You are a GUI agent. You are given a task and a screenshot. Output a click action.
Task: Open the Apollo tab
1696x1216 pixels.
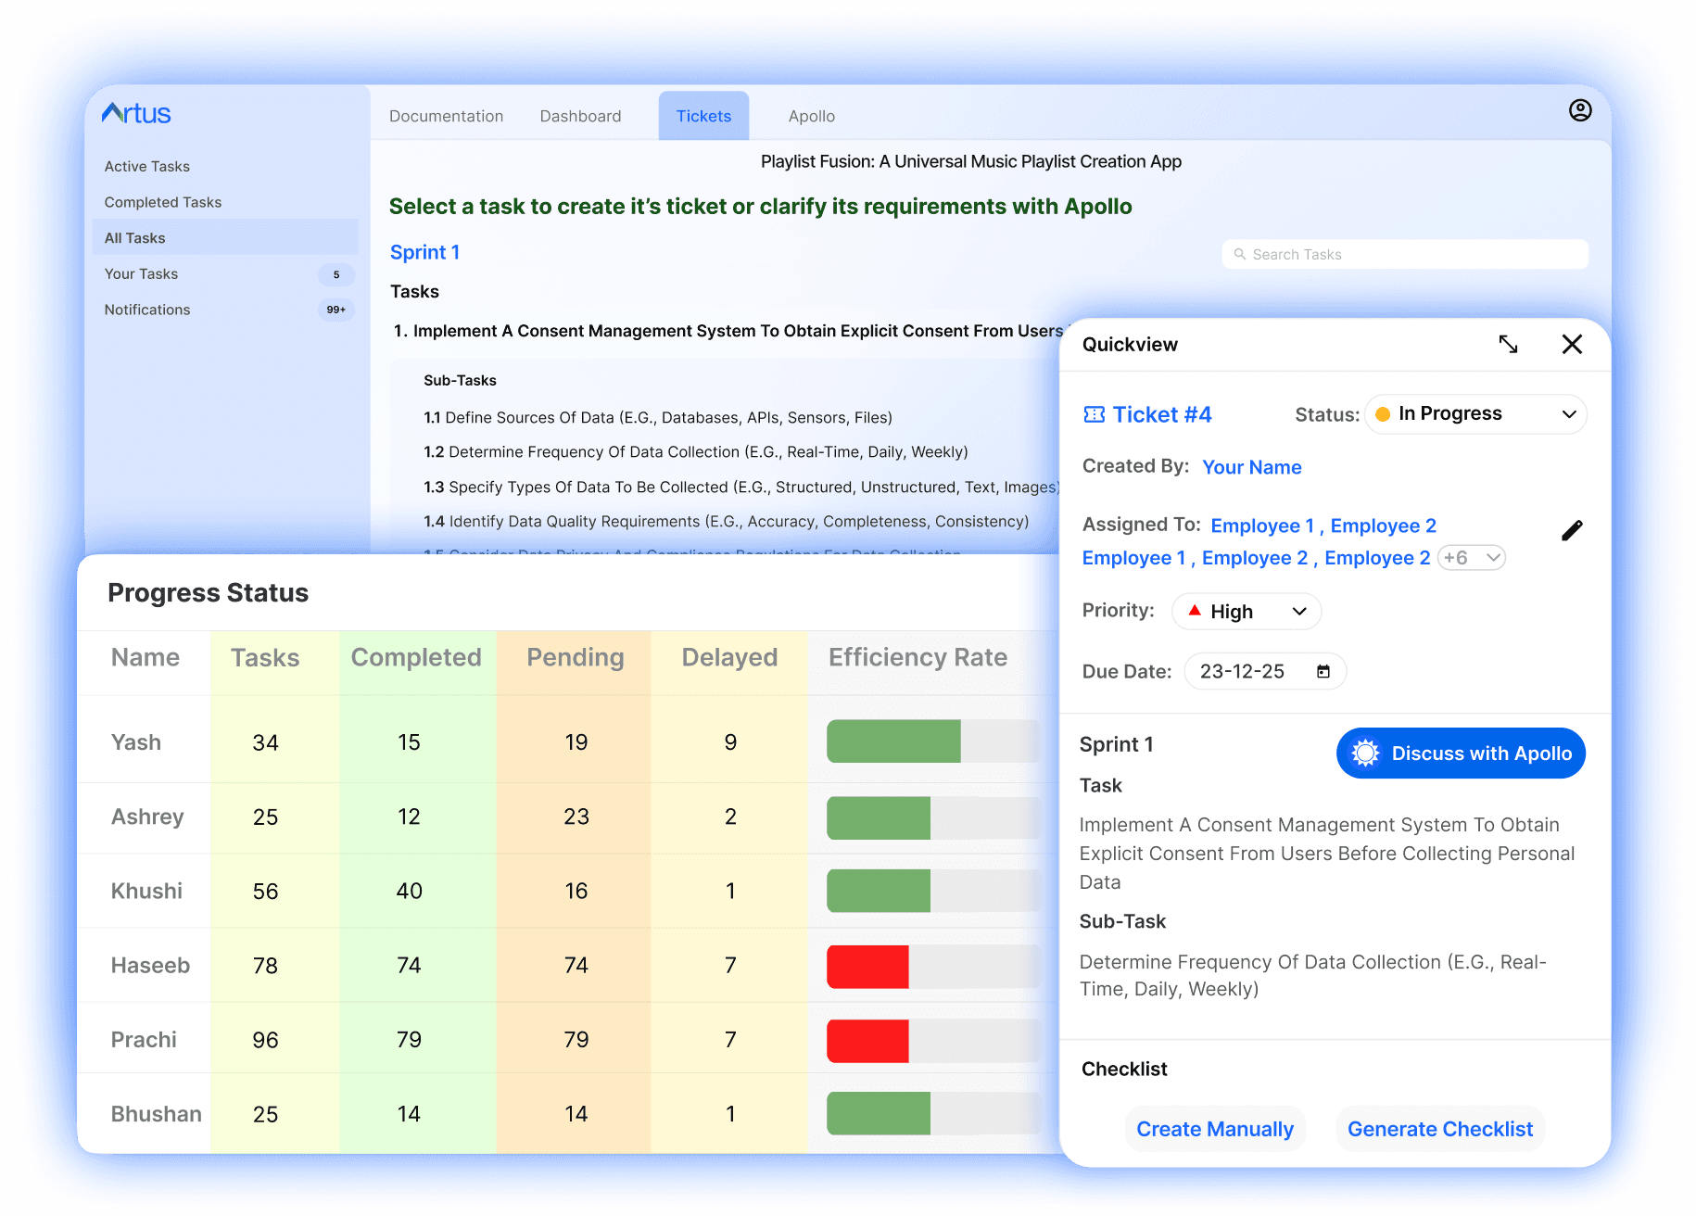[x=811, y=116]
